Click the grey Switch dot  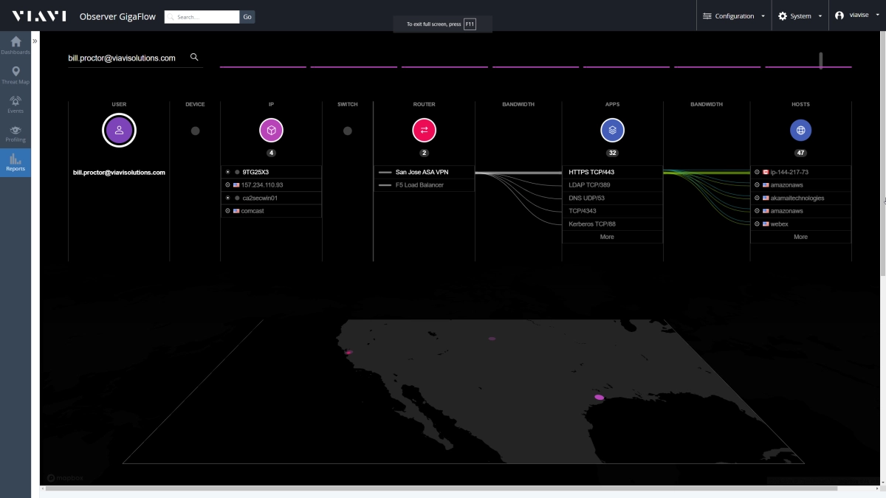[x=348, y=131]
